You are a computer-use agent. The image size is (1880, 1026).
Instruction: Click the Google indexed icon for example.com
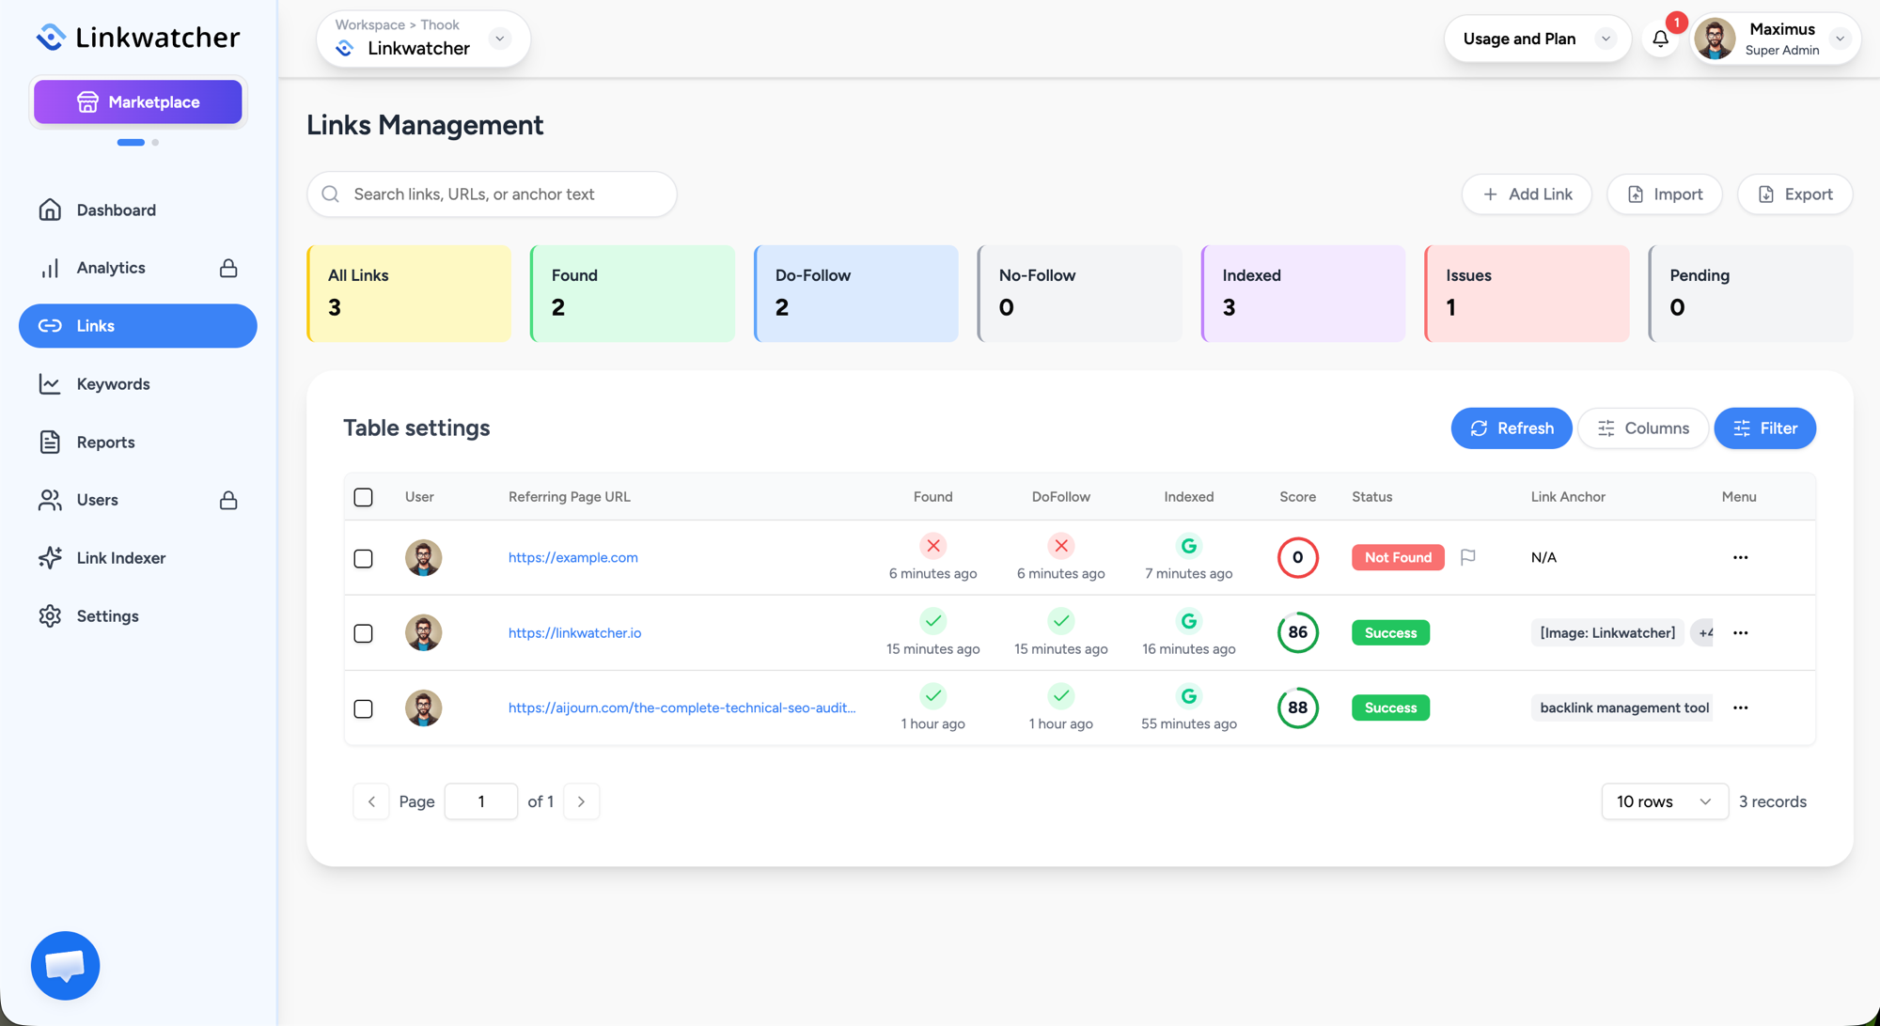click(1189, 546)
